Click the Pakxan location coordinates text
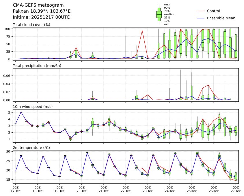Viewport: 244px width, 196px height. [x=42, y=11]
